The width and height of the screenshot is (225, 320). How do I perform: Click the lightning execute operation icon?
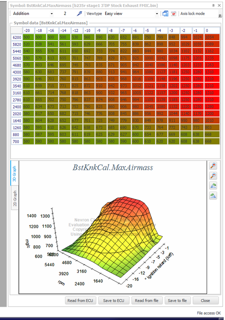point(79,14)
